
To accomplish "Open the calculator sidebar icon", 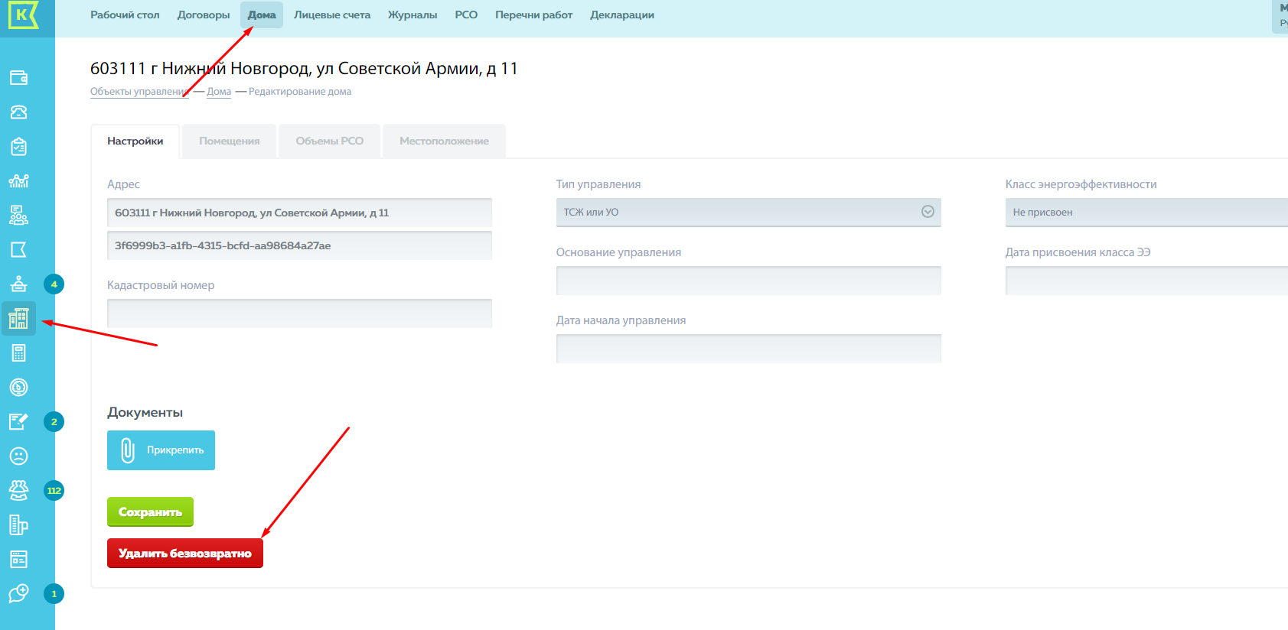I will pos(18,353).
